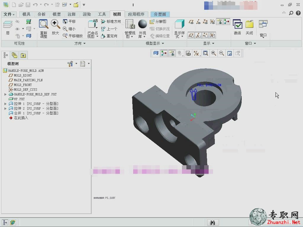Open the help question mark icon
The height and width of the screenshot is (227, 303).
[298, 13]
